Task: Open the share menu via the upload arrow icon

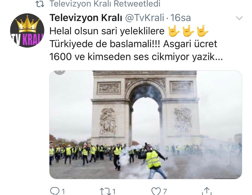Action: click(x=207, y=191)
